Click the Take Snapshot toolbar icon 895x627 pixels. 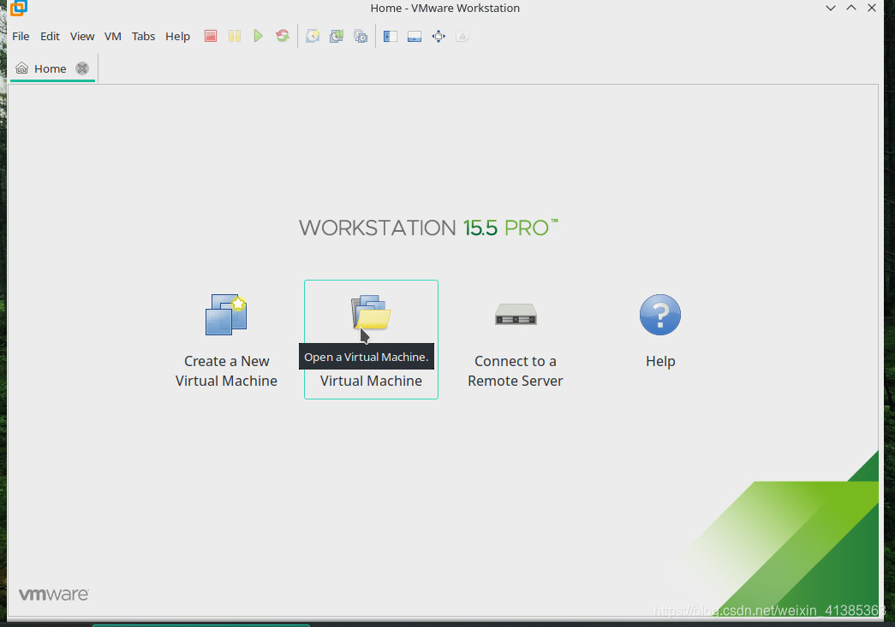point(313,37)
